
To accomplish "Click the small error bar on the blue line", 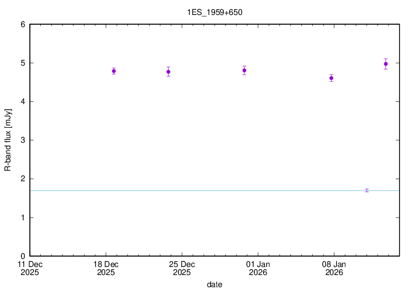I will [x=367, y=190].
